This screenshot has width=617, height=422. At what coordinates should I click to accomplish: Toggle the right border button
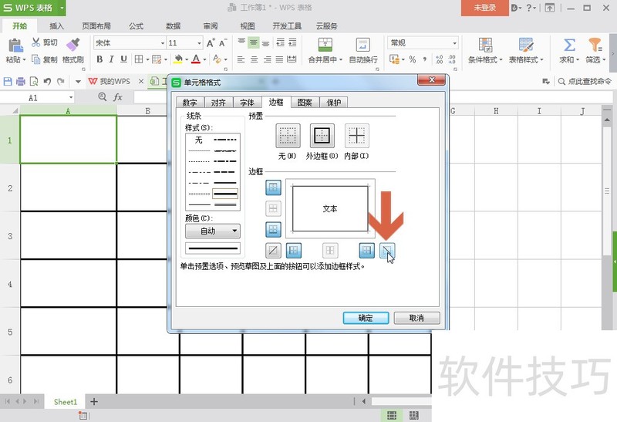pyautogui.click(x=367, y=251)
